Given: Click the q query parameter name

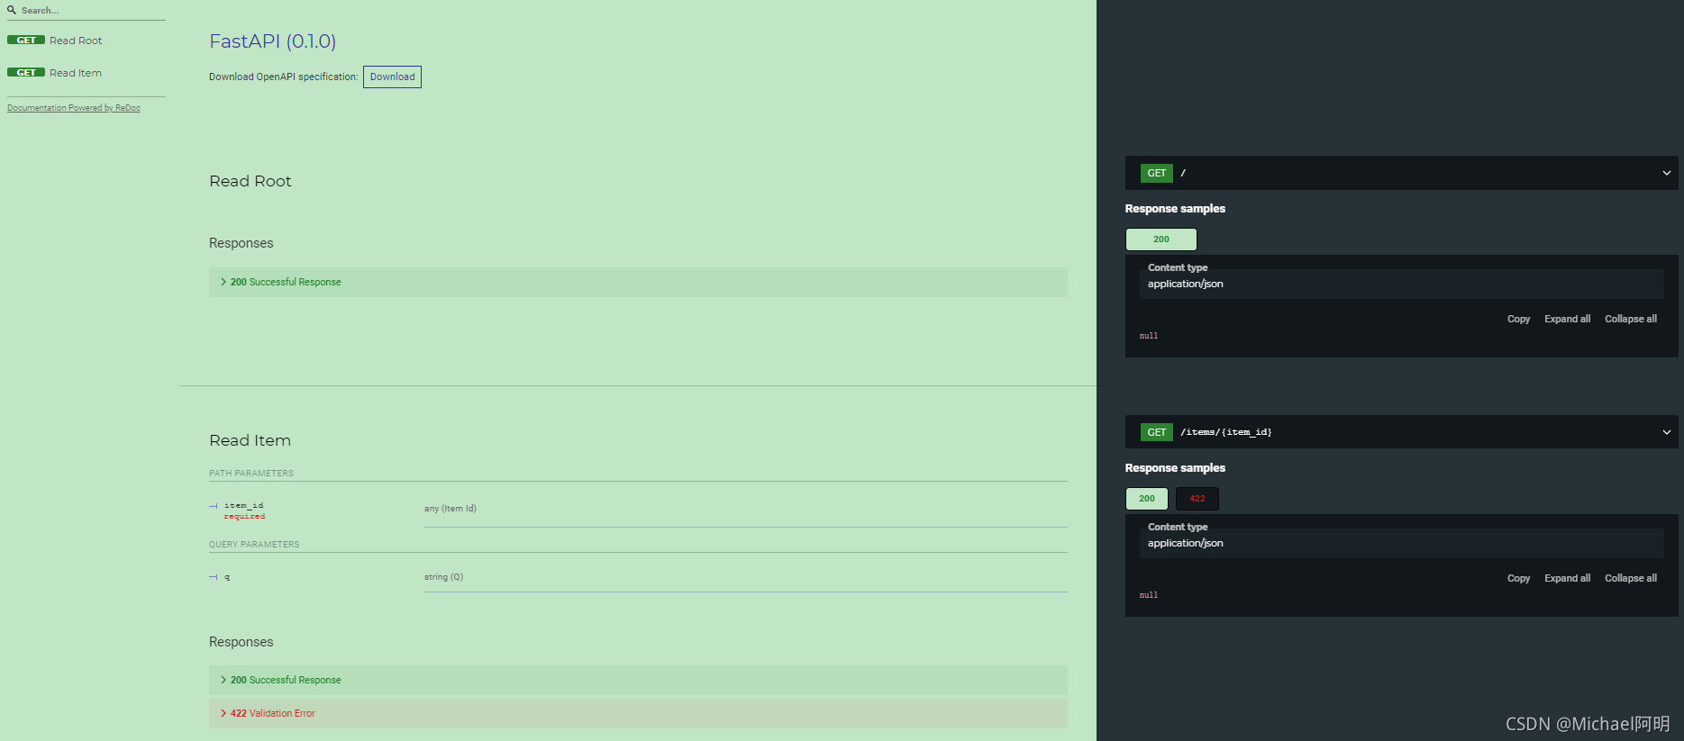Looking at the screenshot, I should click(227, 577).
